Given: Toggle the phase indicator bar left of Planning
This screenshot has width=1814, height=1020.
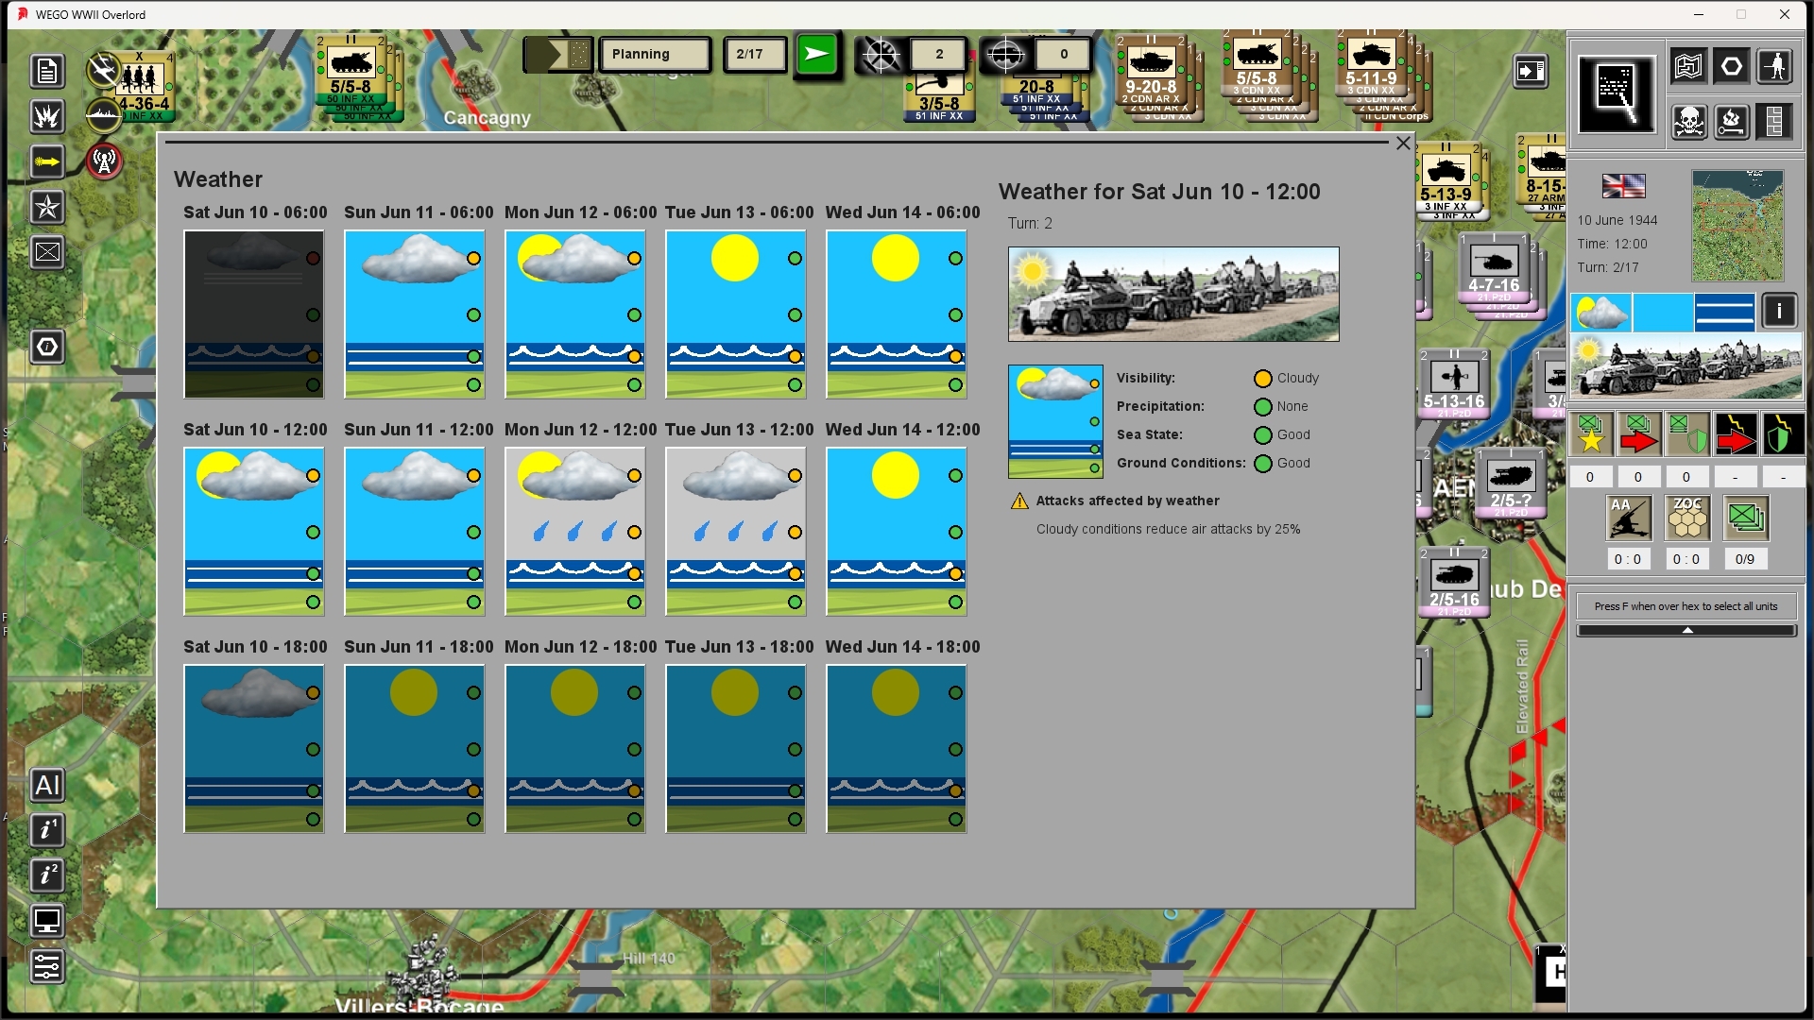Looking at the screenshot, I should [x=557, y=55].
